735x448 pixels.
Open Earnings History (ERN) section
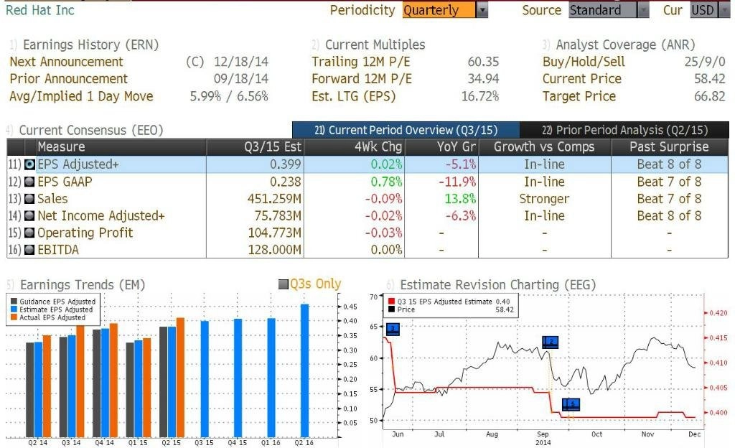point(90,45)
